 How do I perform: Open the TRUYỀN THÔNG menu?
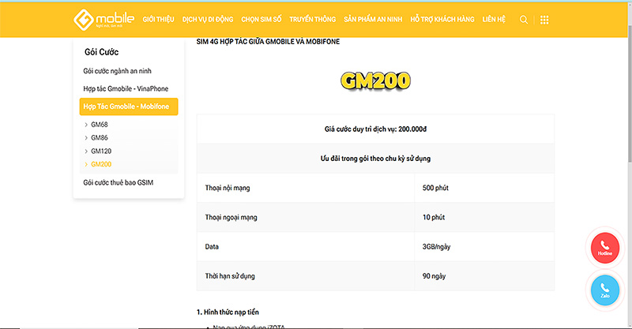click(x=312, y=19)
